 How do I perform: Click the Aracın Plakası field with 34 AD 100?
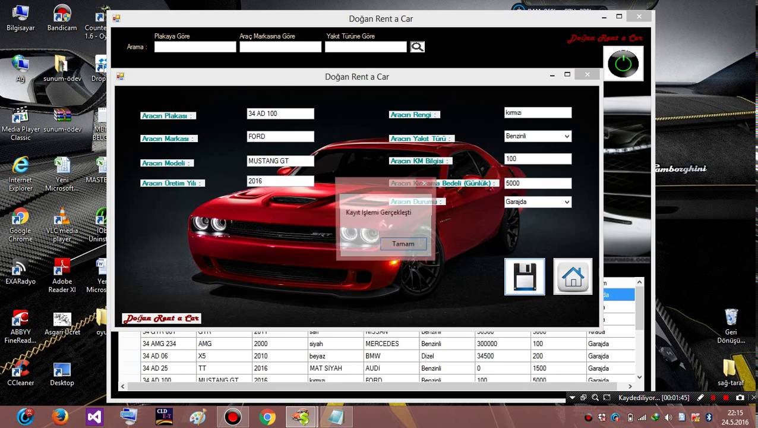pyautogui.click(x=280, y=114)
